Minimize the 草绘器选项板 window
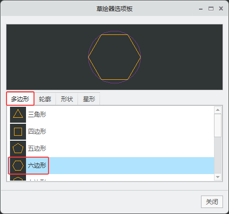The height and width of the screenshot is (214, 229). (201, 9)
